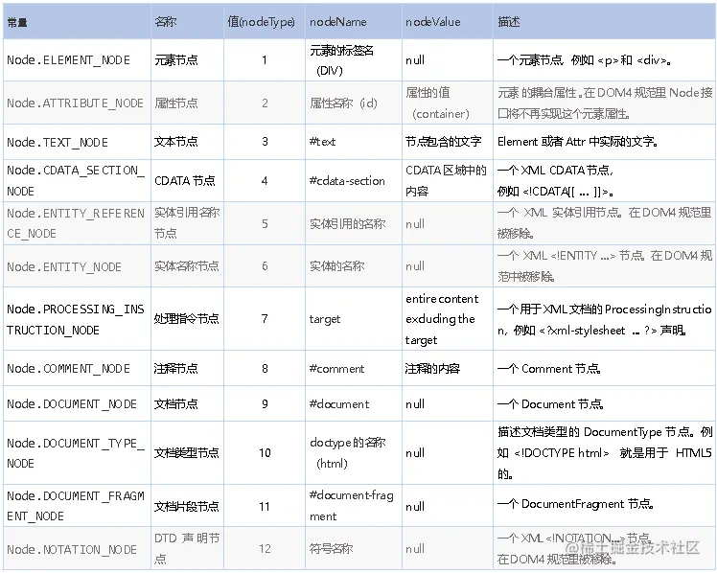The image size is (717, 573).
Task: Select the XML CDATA 节点 description cell
Action: tap(605, 180)
